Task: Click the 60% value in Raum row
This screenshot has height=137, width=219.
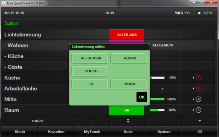Action: click(172, 110)
